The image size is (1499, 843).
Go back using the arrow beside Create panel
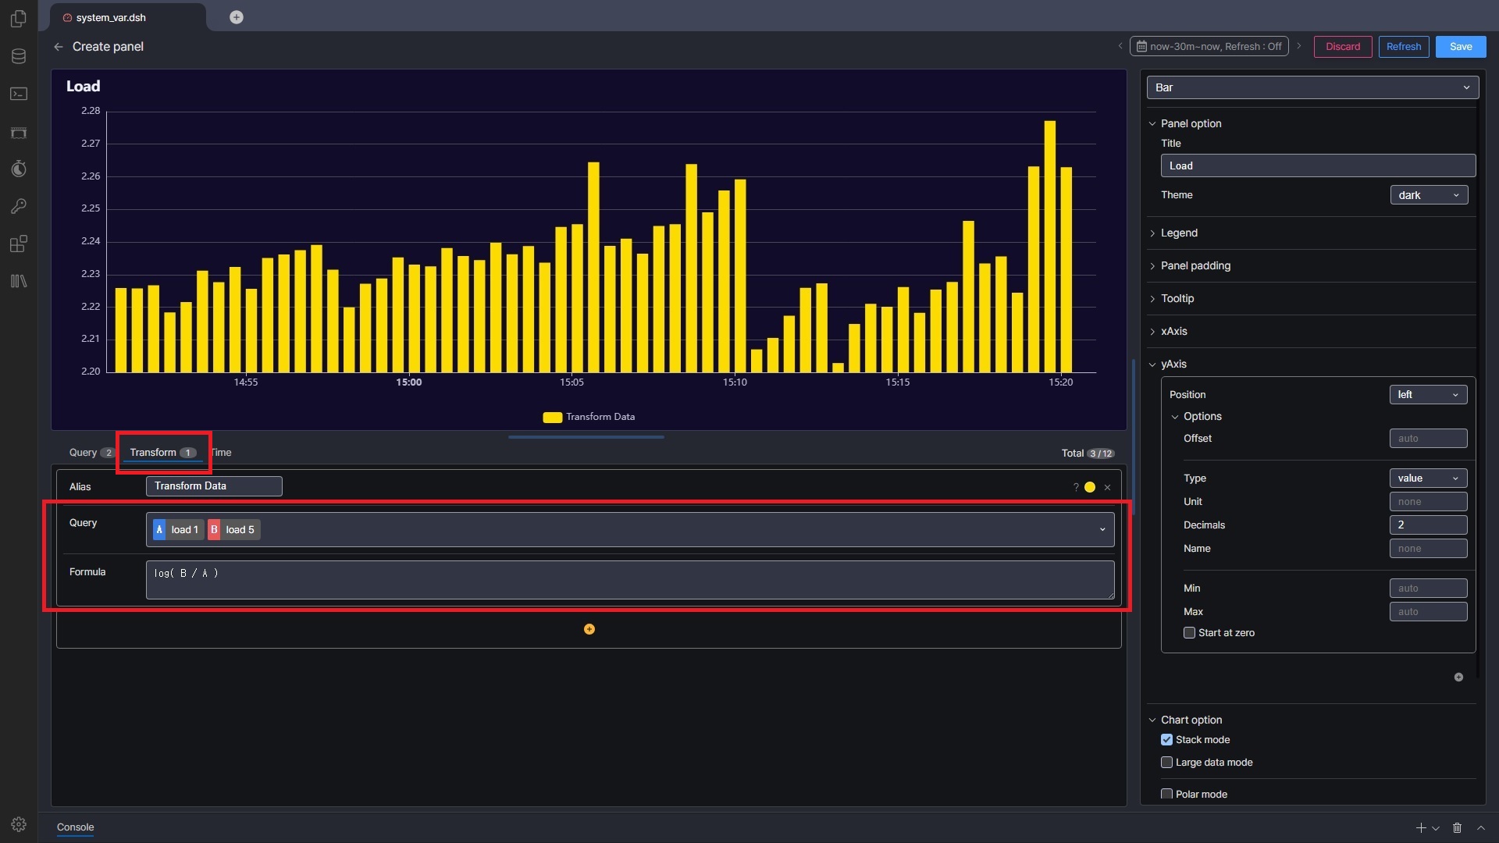click(x=59, y=47)
